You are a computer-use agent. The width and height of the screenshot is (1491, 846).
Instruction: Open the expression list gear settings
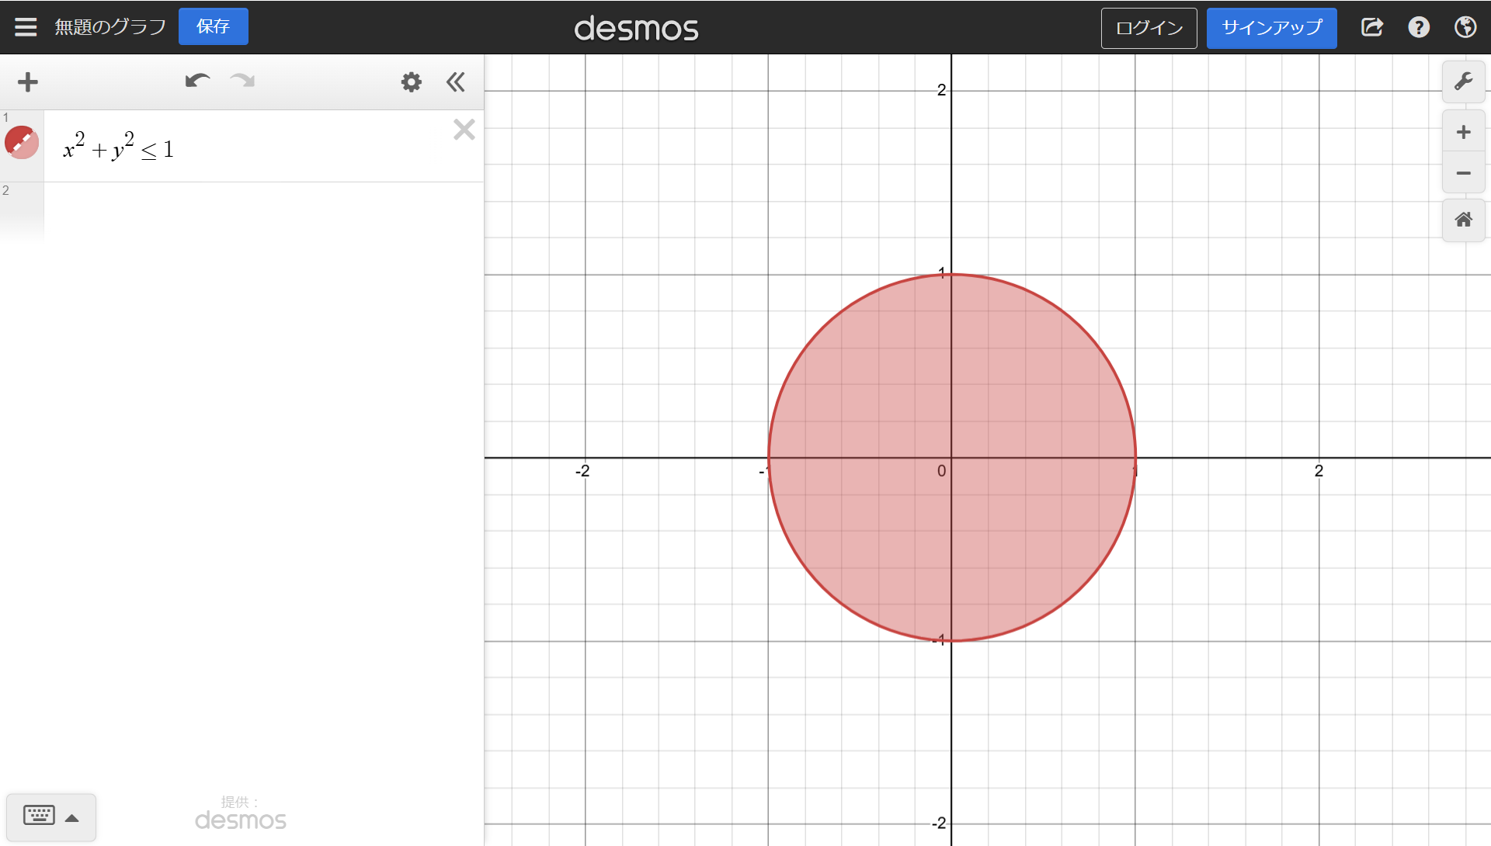pyautogui.click(x=412, y=82)
